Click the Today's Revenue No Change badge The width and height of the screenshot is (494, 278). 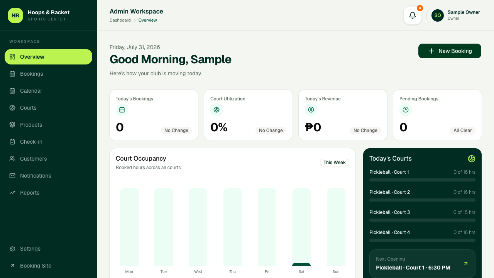pos(365,131)
